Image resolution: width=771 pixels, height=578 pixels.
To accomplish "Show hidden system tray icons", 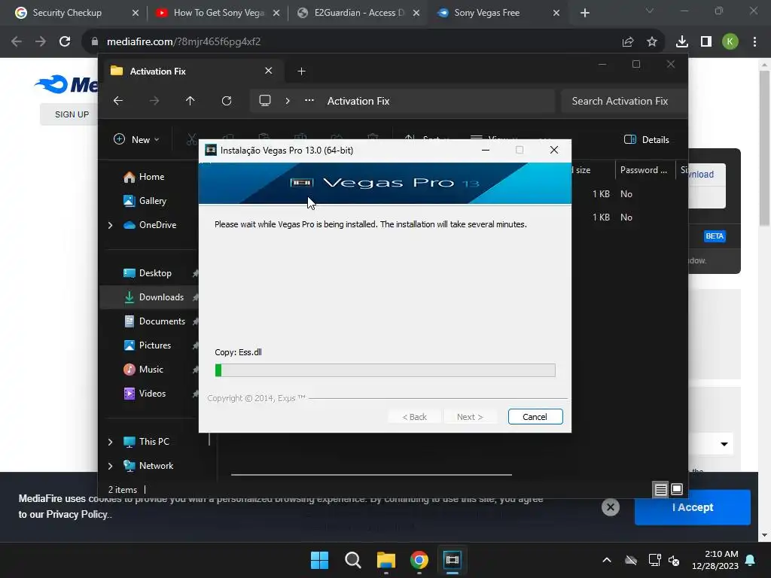I will click(x=607, y=560).
